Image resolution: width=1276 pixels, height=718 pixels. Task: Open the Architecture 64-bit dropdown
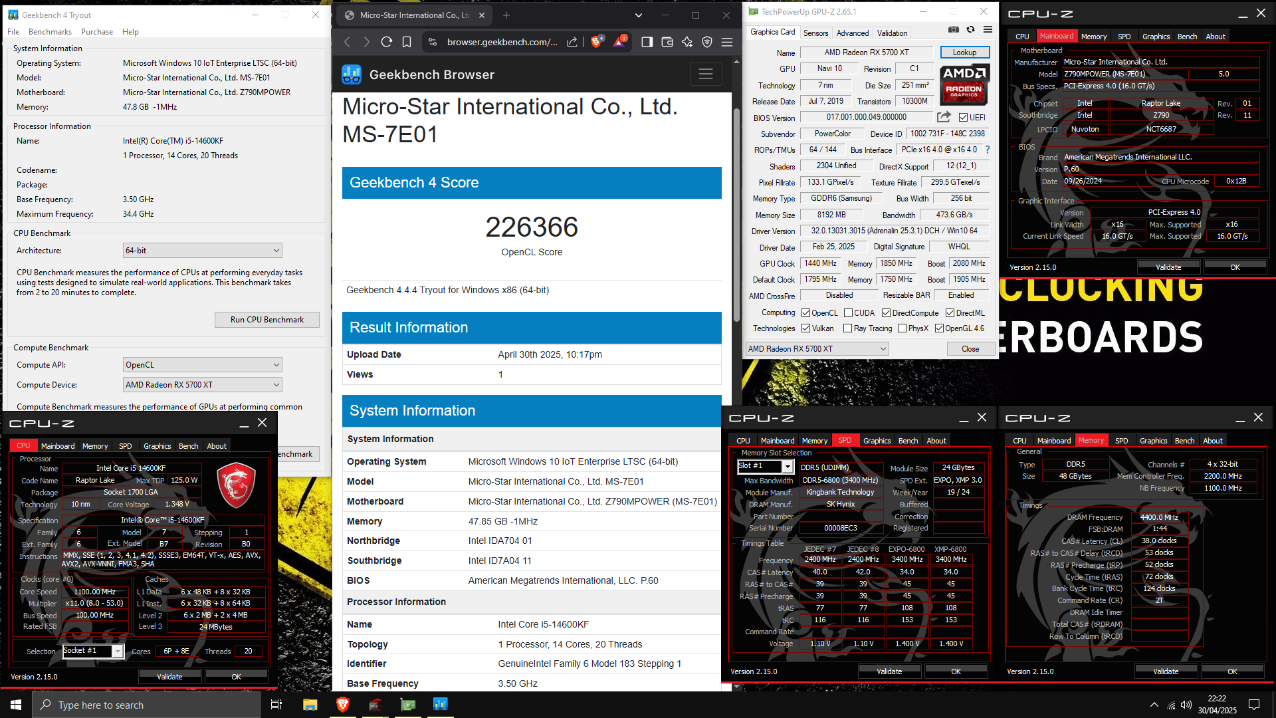[x=203, y=251]
